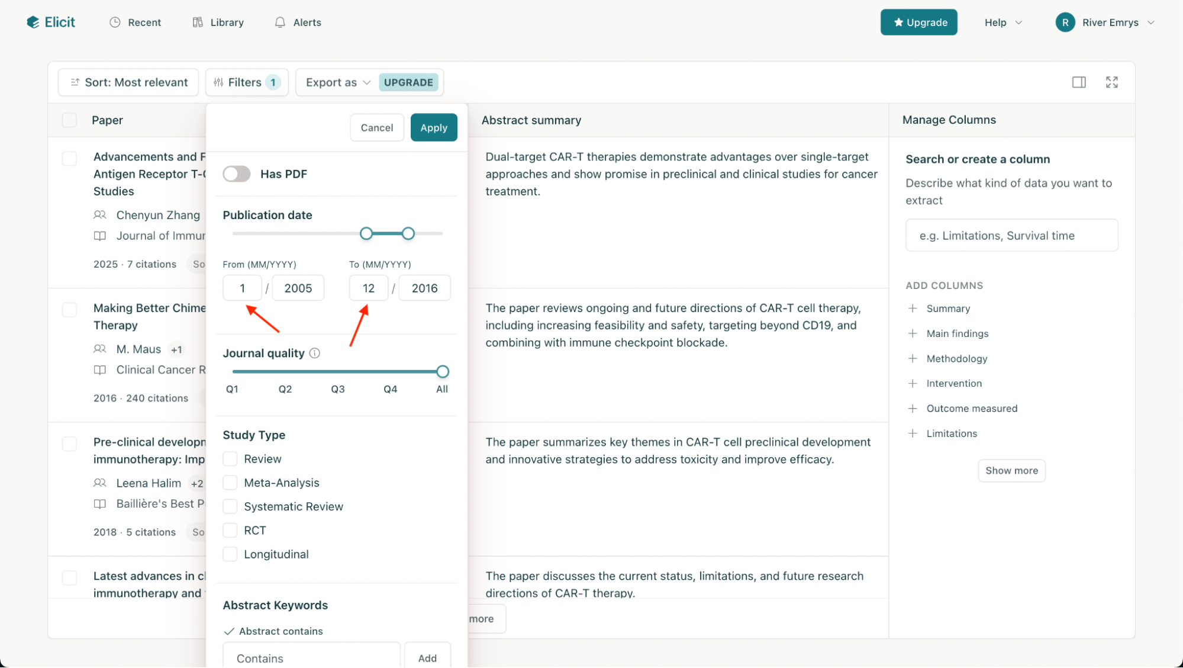Click the plus icon beside Summary
Screen dimensions: 1183x668
click(913, 309)
